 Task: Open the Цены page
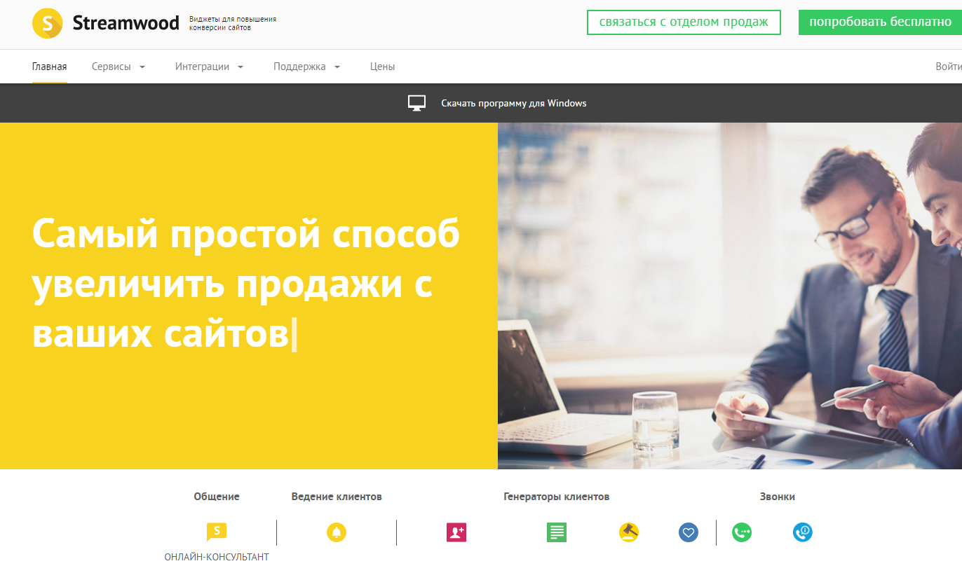pyautogui.click(x=382, y=67)
